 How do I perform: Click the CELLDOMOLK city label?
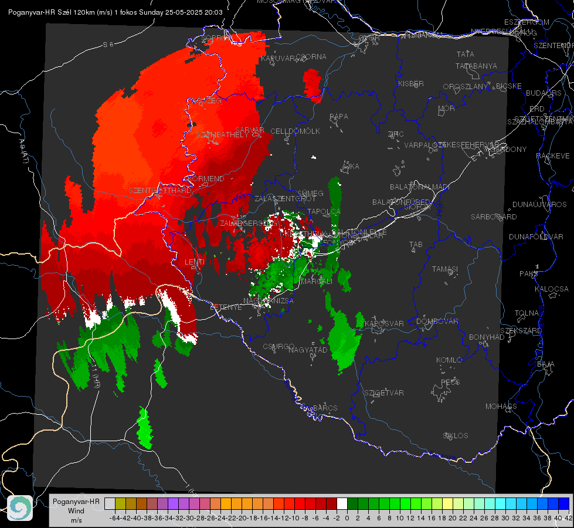coord(295,131)
